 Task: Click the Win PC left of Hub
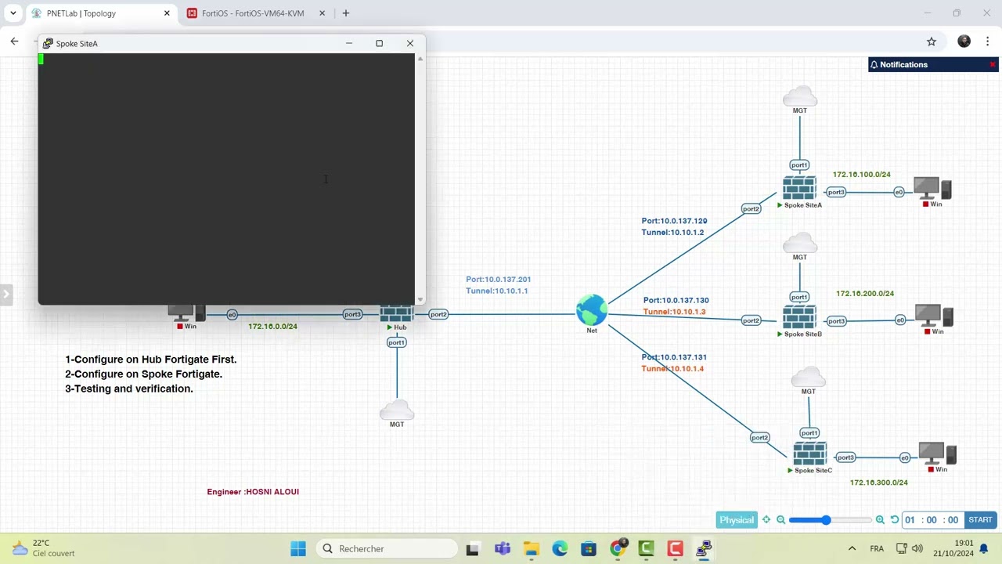point(187,313)
